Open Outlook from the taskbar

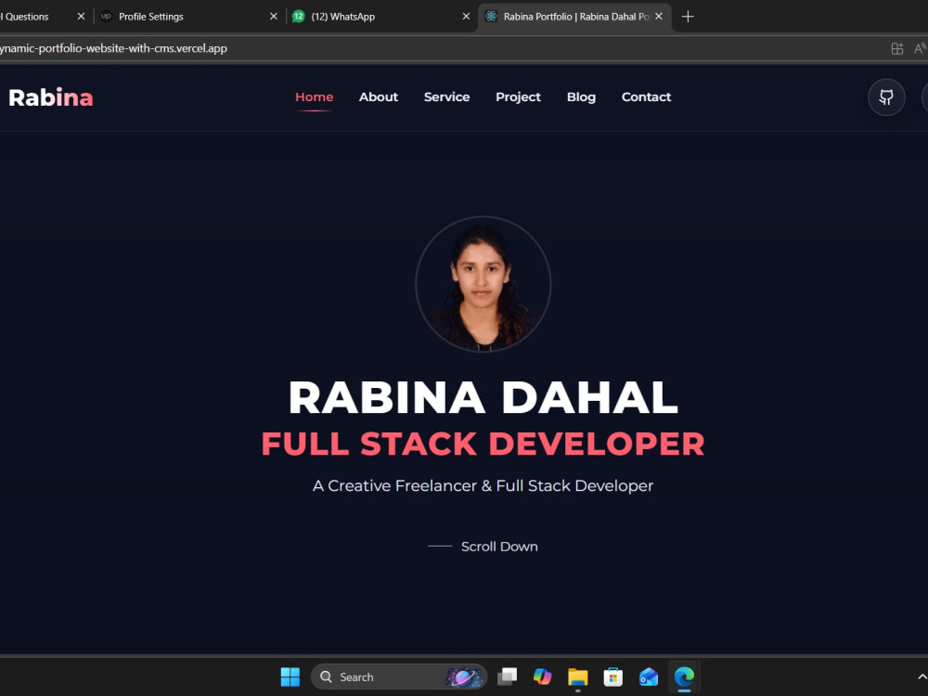[x=649, y=677]
